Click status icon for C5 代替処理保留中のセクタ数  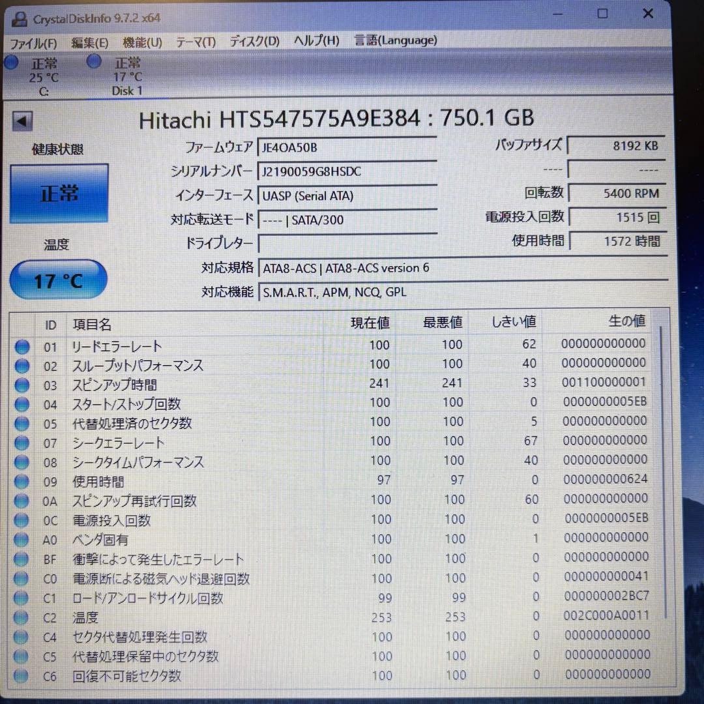point(21,656)
